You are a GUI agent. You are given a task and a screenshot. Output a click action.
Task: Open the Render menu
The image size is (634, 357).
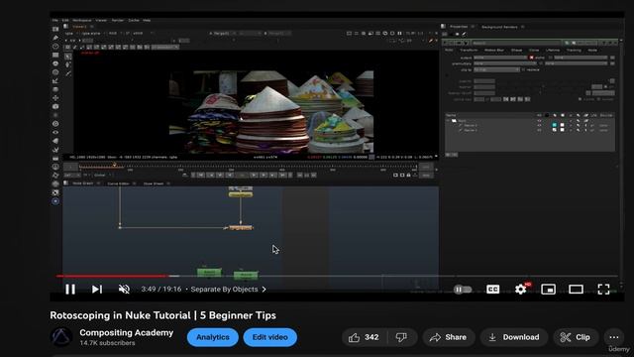click(118, 20)
